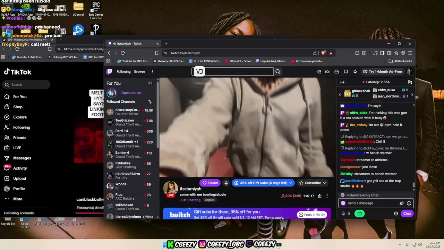Image resolution: width=444 pixels, height=250 pixels.
Task: Show previous gifters in chat leaderboard
Action: tap(340, 95)
